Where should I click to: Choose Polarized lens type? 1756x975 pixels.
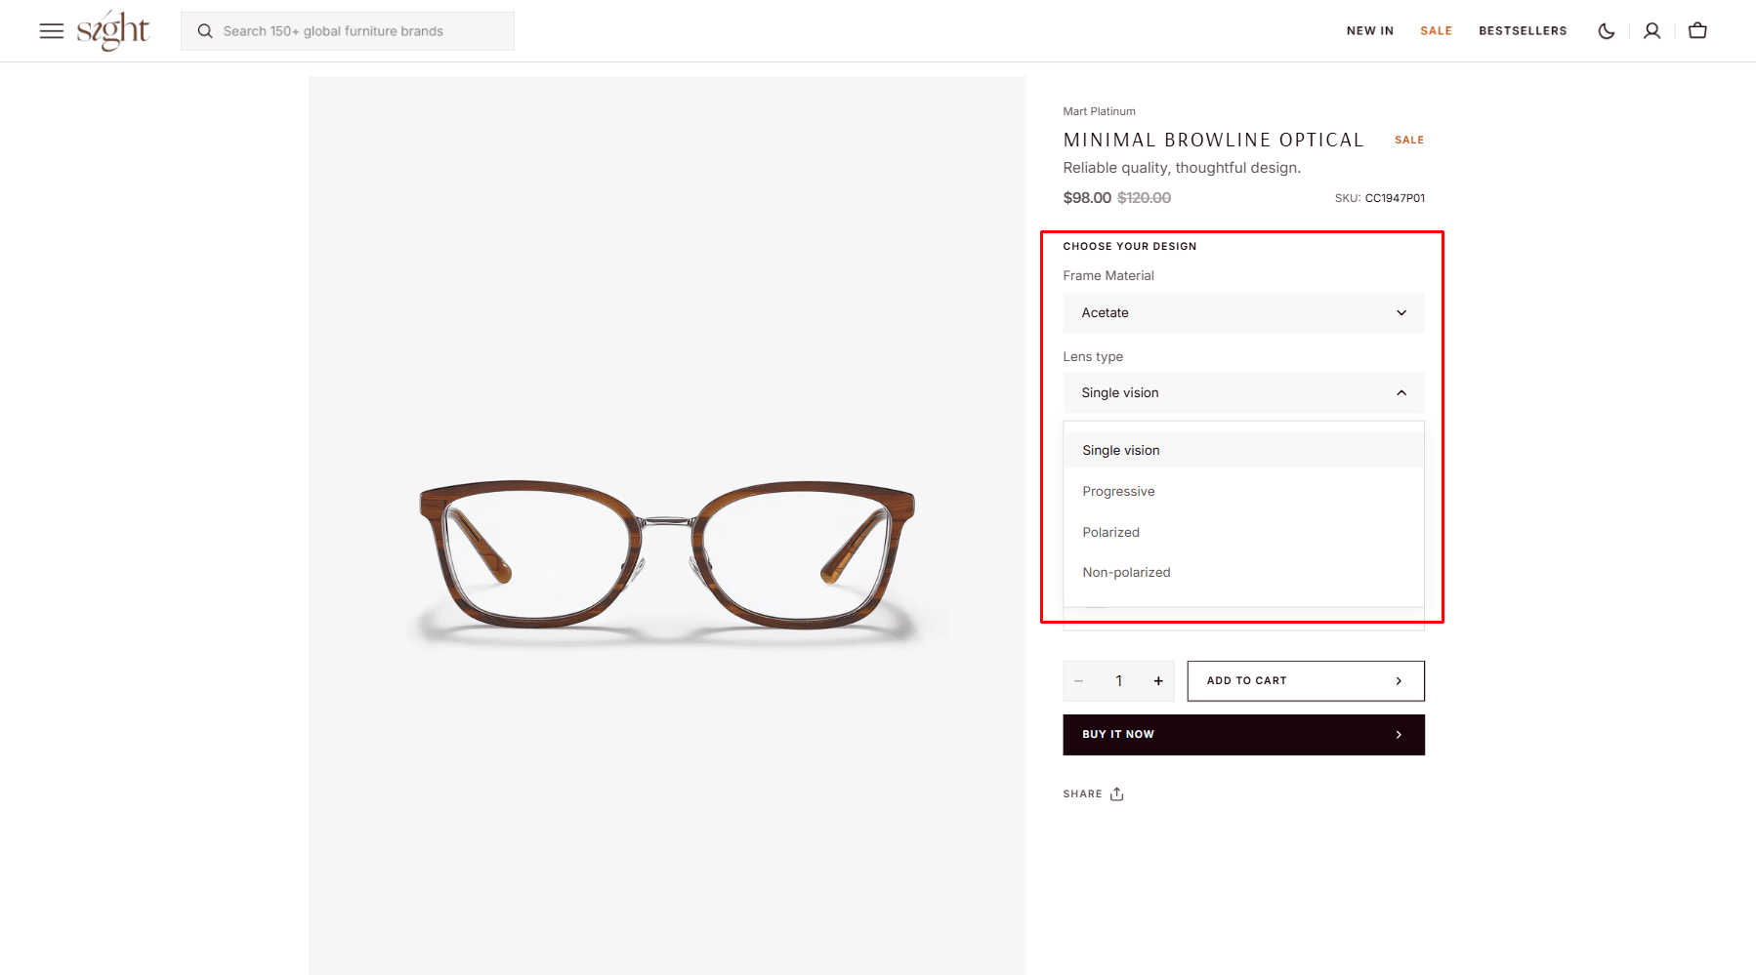coord(1110,533)
